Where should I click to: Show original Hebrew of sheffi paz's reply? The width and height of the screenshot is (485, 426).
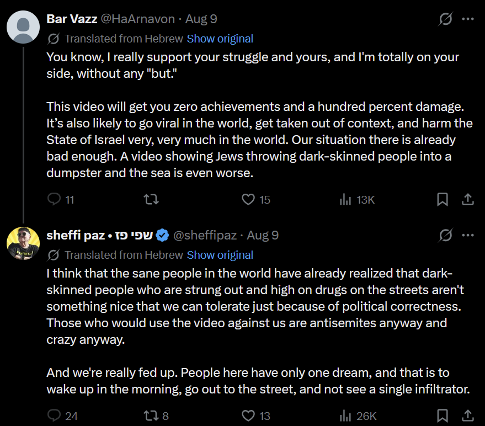click(220, 255)
